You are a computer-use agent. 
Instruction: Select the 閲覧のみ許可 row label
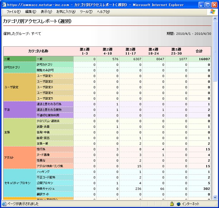tap(55, 70)
